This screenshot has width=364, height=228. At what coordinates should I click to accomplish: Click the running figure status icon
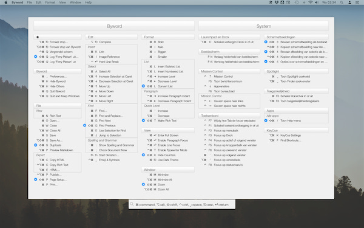pyautogui.click(x=271, y=2)
